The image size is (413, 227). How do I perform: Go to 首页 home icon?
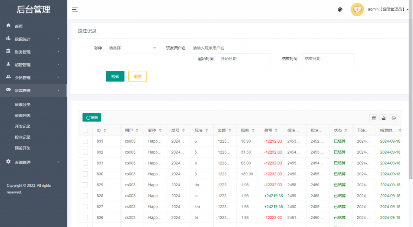[x=8, y=25]
